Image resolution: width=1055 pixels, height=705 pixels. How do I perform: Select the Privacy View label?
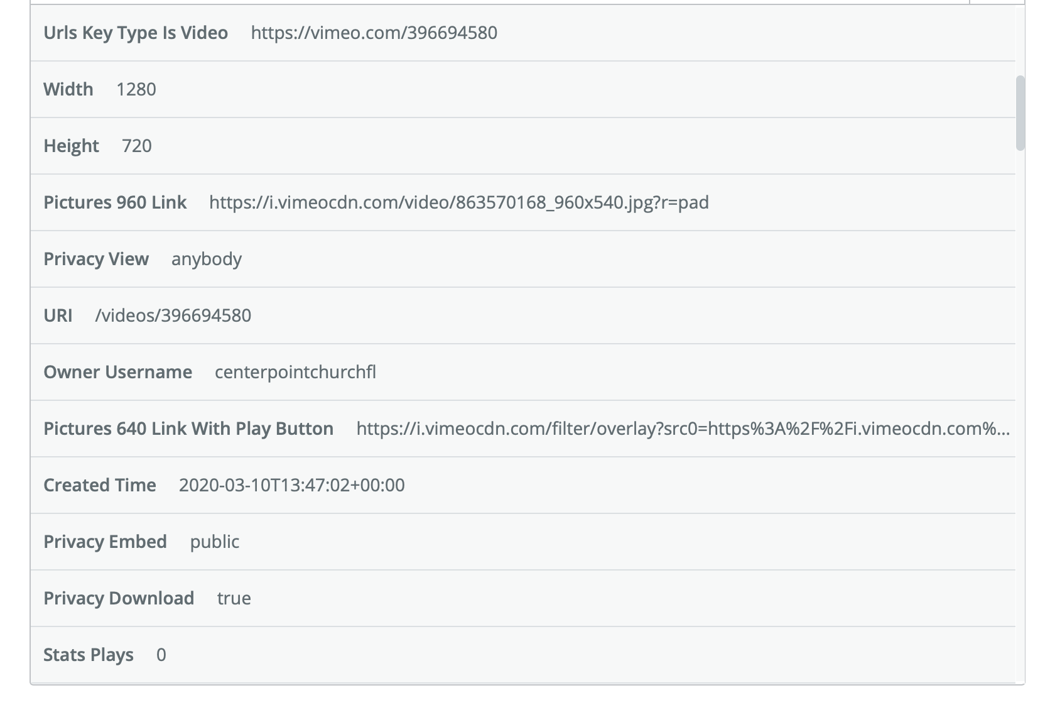(x=96, y=259)
